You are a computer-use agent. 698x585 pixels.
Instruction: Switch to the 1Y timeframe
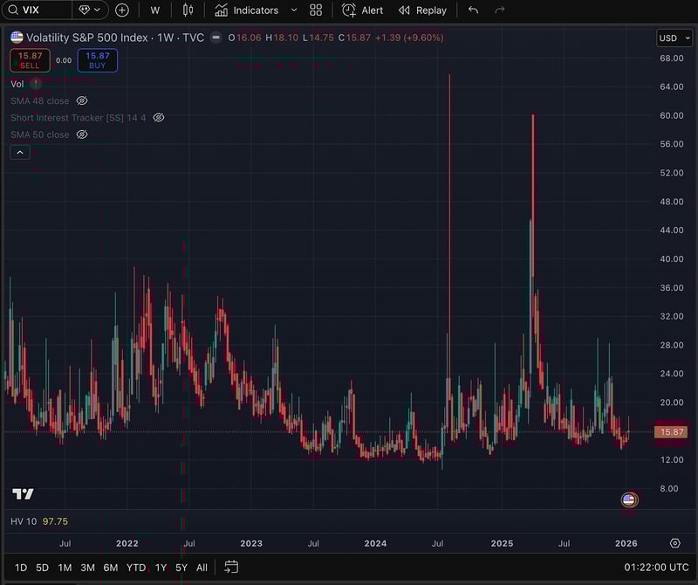pyautogui.click(x=161, y=567)
